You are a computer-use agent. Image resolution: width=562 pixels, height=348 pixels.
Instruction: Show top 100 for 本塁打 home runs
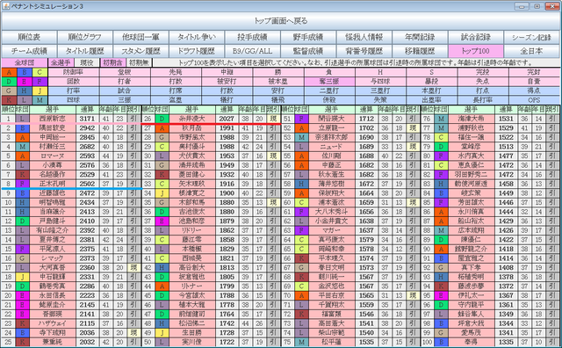[x=431, y=91]
